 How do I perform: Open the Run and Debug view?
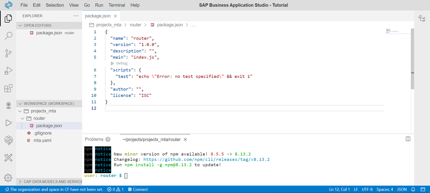[x=8, y=71]
